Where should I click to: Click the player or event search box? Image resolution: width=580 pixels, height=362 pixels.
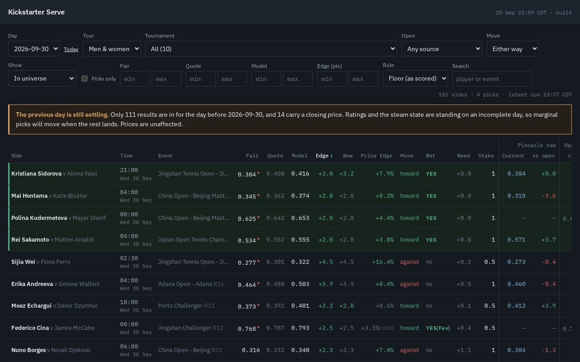492,79
